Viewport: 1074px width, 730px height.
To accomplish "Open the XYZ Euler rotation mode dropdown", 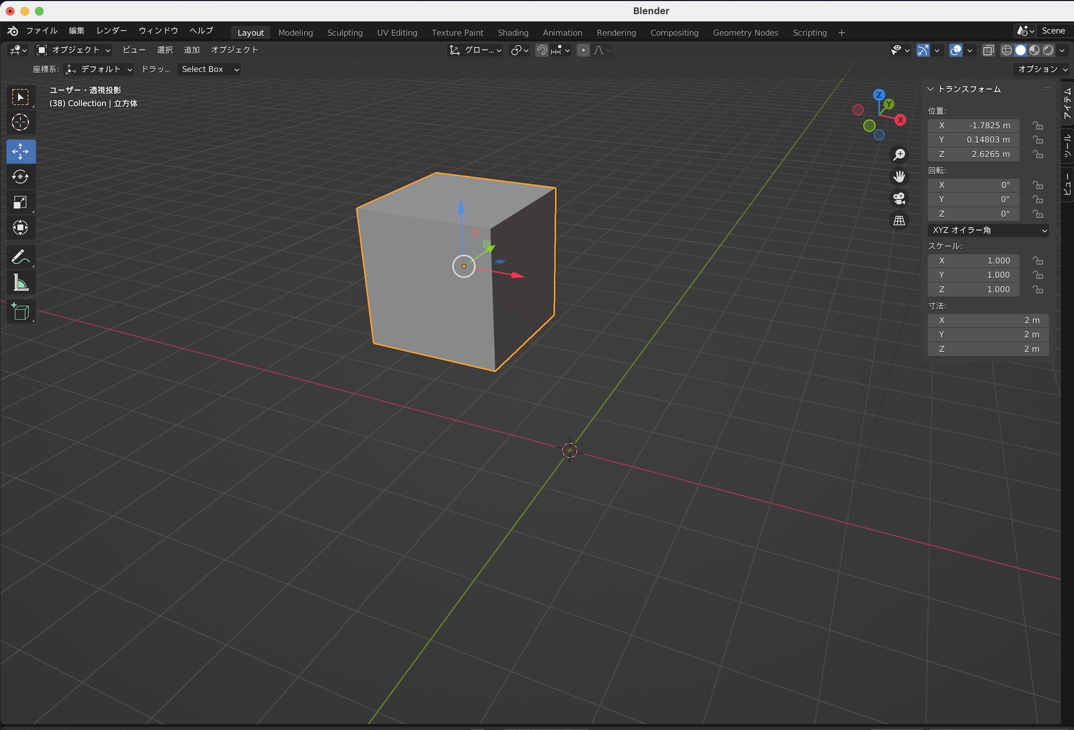I will 988,230.
